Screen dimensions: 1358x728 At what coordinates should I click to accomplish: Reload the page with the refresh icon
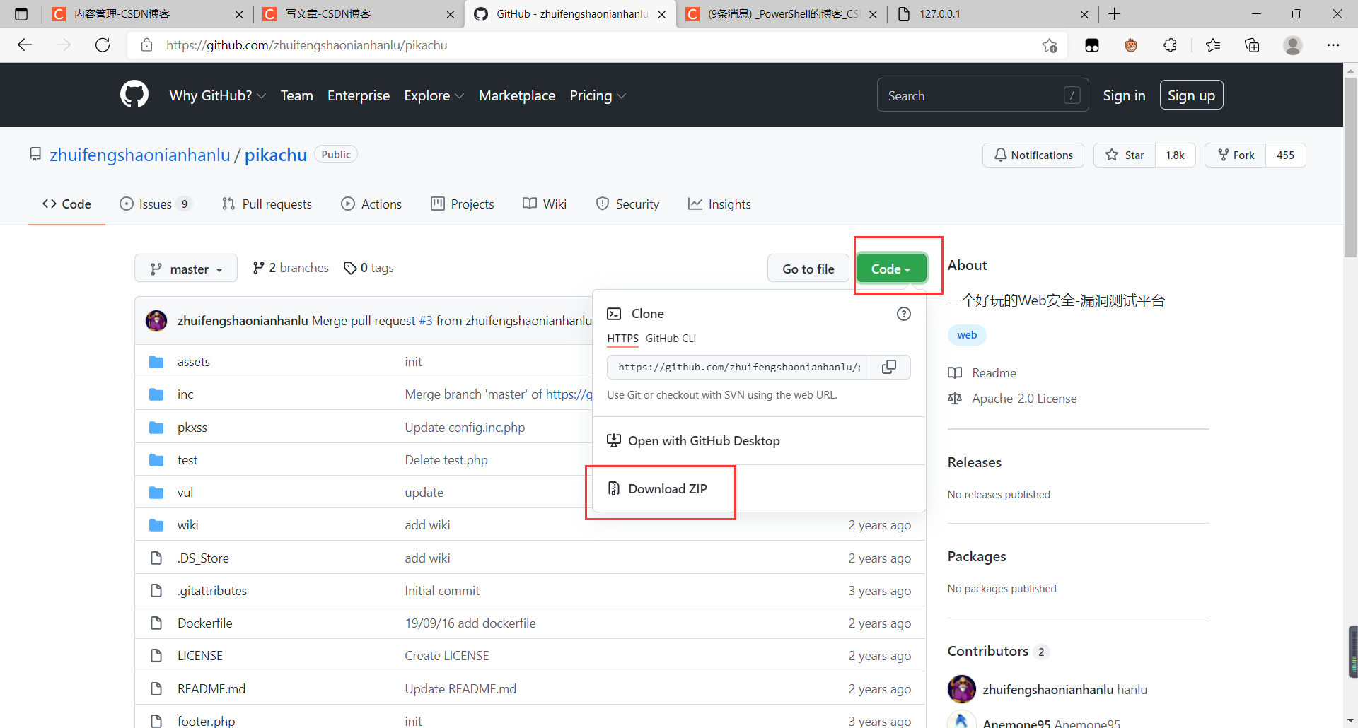click(103, 45)
